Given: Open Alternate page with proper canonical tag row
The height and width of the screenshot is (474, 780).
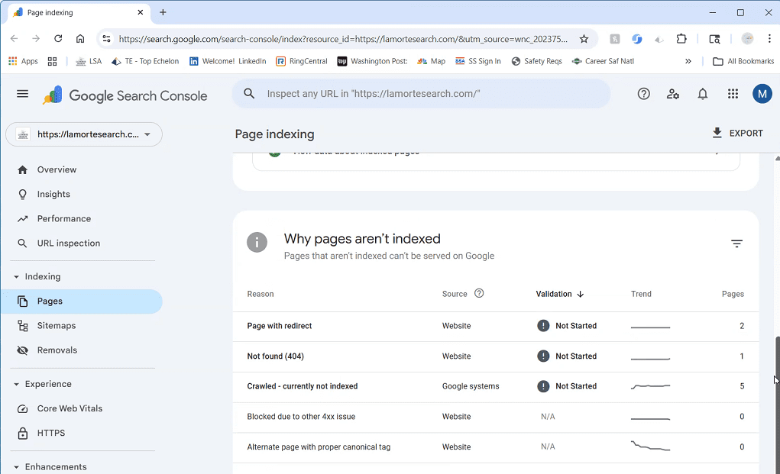Looking at the screenshot, I should tap(496, 447).
